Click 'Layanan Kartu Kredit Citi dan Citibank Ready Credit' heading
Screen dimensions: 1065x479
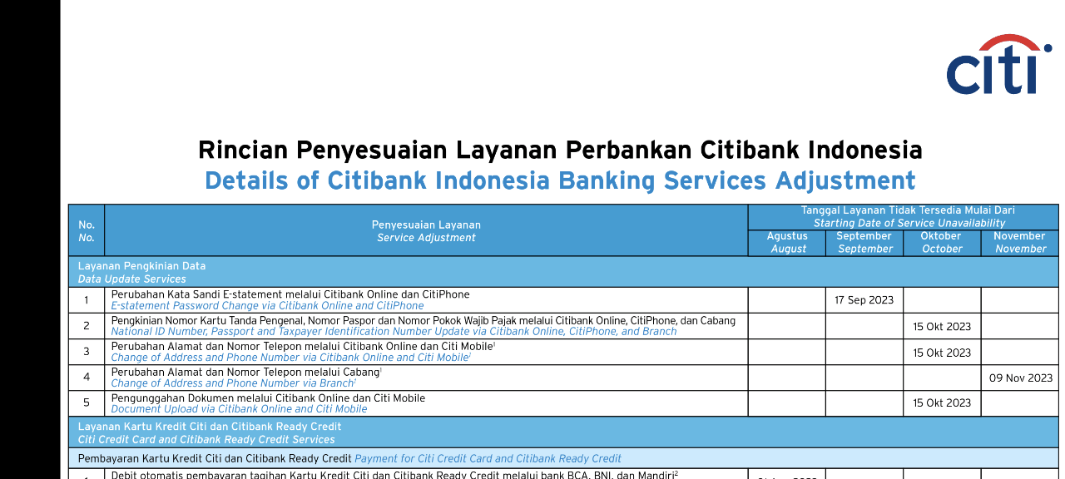click(x=210, y=427)
